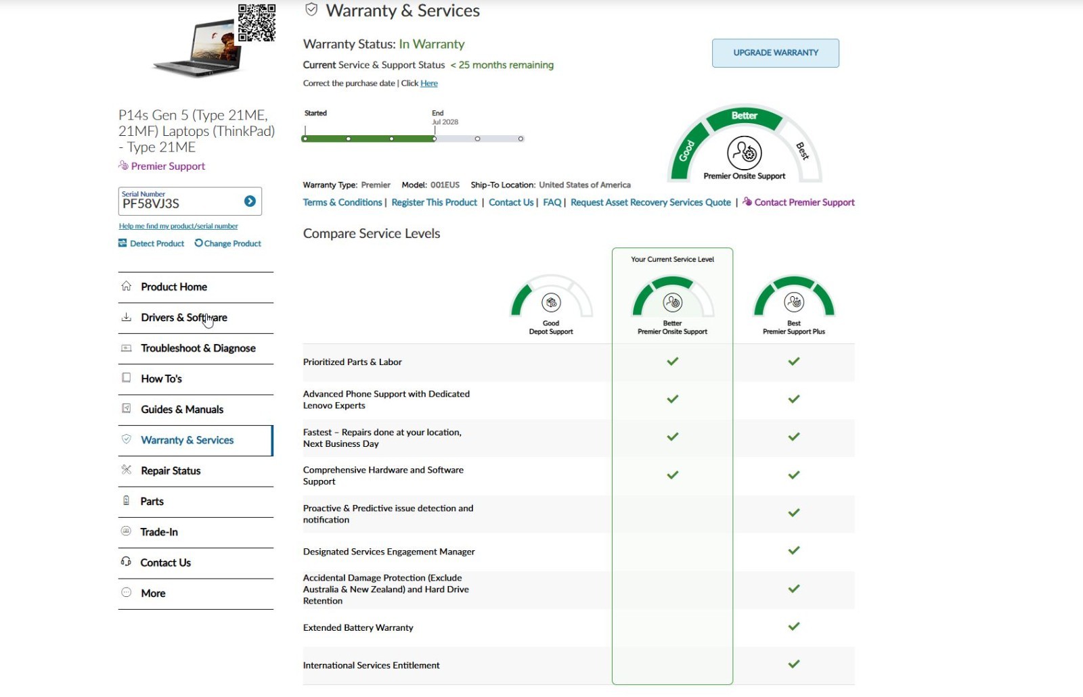Screen dimensions: 1083x697
Task: Select the Good Depot Support level icon
Action: click(x=551, y=302)
